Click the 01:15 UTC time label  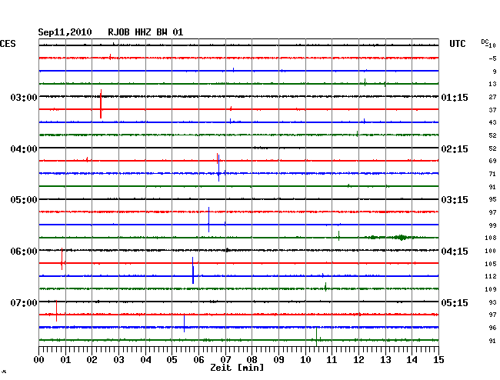tap(455, 97)
